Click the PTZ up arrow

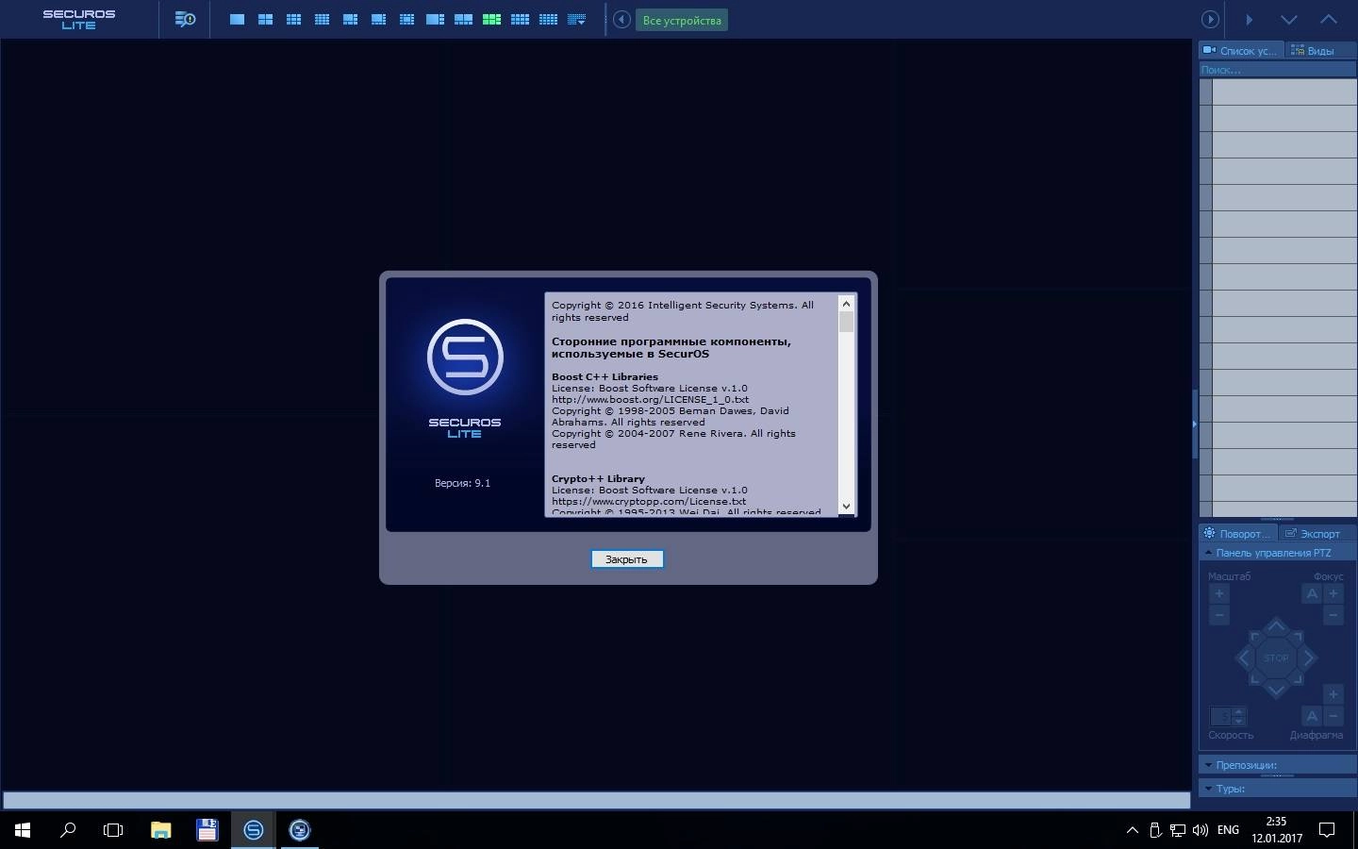coord(1276,626)
